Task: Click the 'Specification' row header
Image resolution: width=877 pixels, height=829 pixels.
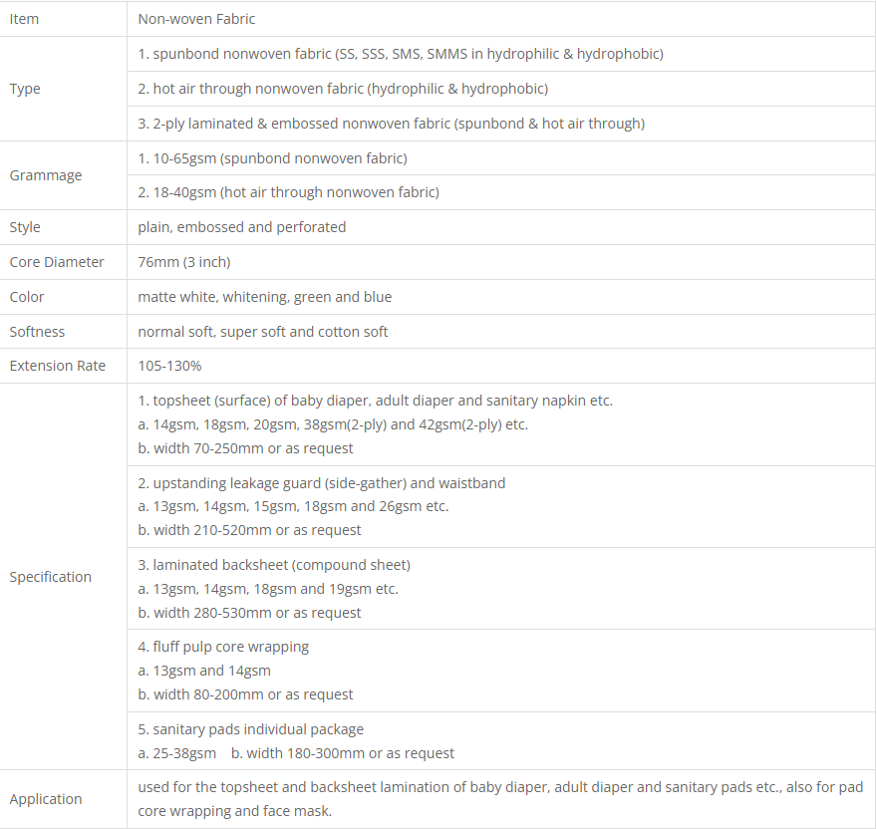Action: click(x=51, y=577)
